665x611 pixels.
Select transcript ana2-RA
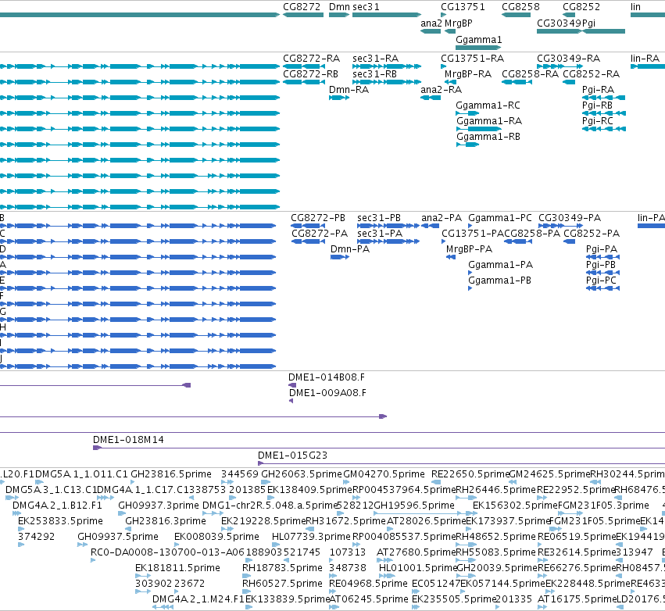[x=441, y=90]
